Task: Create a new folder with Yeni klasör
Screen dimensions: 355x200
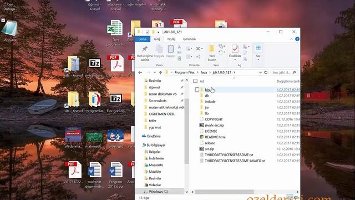Action: click(x=212, y=53)
